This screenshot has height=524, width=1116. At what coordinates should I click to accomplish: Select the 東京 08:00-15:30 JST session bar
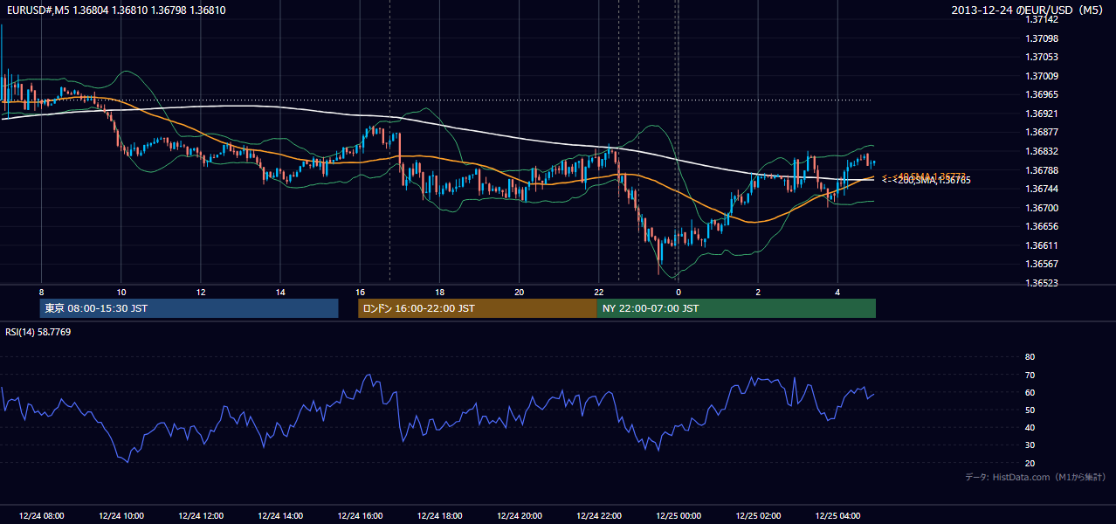189,308
